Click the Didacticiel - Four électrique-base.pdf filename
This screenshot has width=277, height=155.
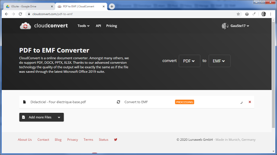click(x=58, y=102)
